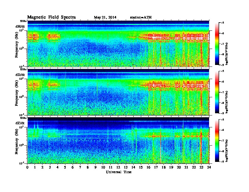The width and height of the screenshot is (249, 192).
Task: Click hour tick "19" on the time axis
Action: [171, 167]
